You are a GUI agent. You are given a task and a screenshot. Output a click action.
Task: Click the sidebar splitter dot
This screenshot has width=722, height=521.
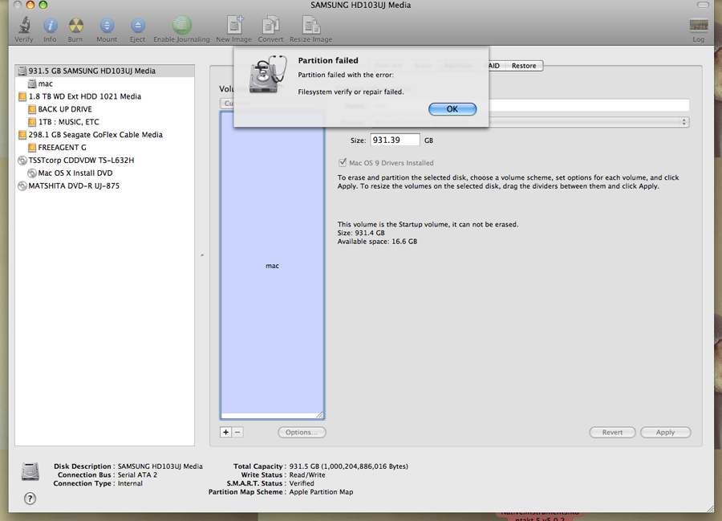pyautogui.click(x=202, y=255)
